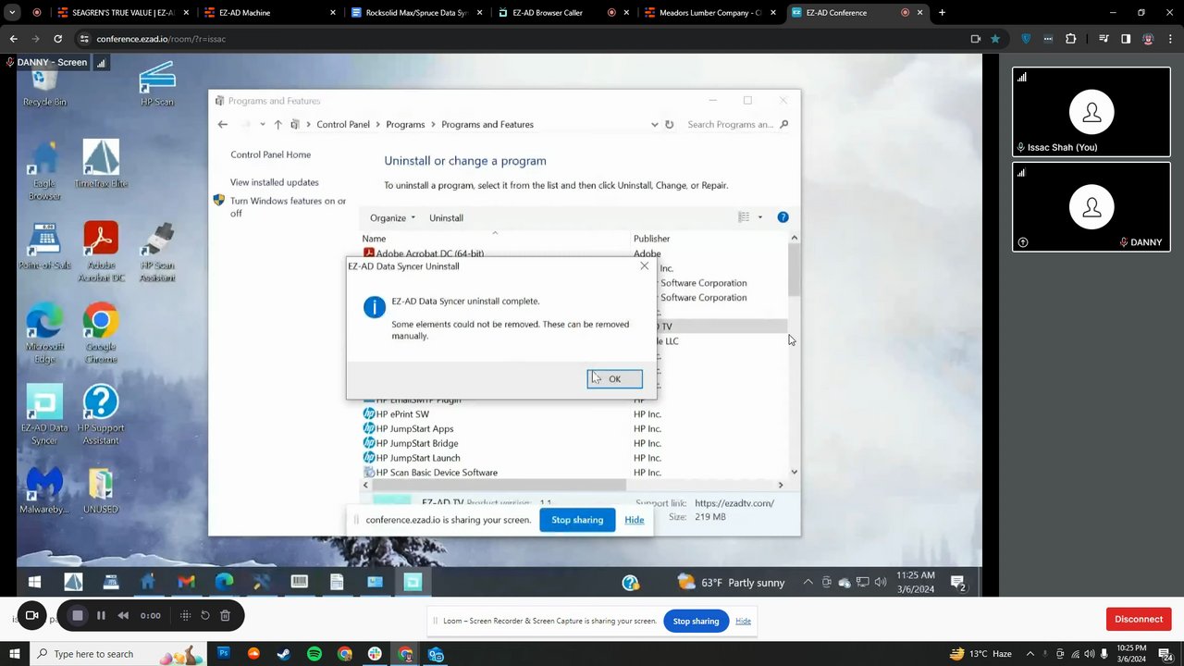Click the blue help icon in shared taskbar
The image size is (1184, 666).
630,582
